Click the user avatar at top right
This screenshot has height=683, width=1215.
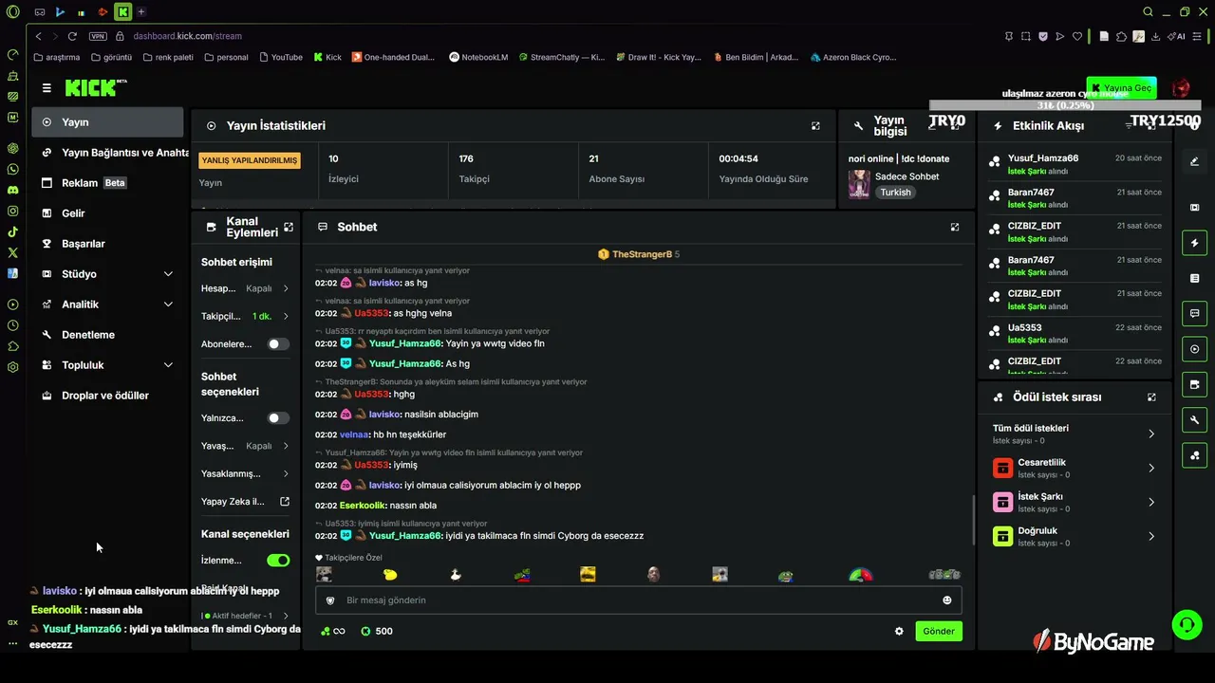coord(1181,88)
